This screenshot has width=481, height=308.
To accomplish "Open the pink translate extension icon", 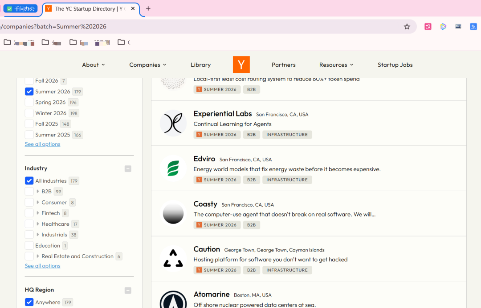I will (428, 27).
